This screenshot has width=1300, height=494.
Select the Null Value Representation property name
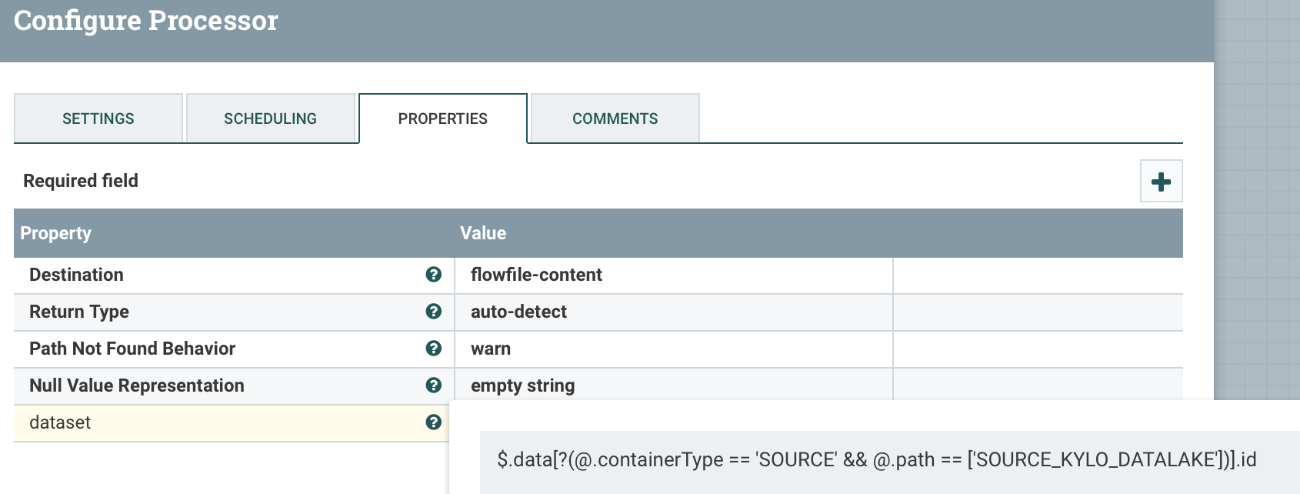click(x=137, y=386)
